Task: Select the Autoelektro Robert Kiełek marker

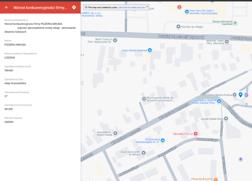Action: (x=115, y=133)
